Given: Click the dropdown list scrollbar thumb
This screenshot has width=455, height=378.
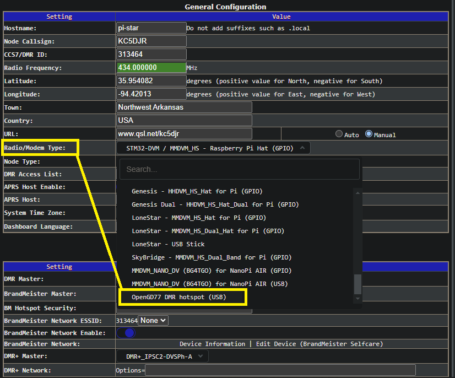Looking at the screenshot, I should [x=358, y=284].
